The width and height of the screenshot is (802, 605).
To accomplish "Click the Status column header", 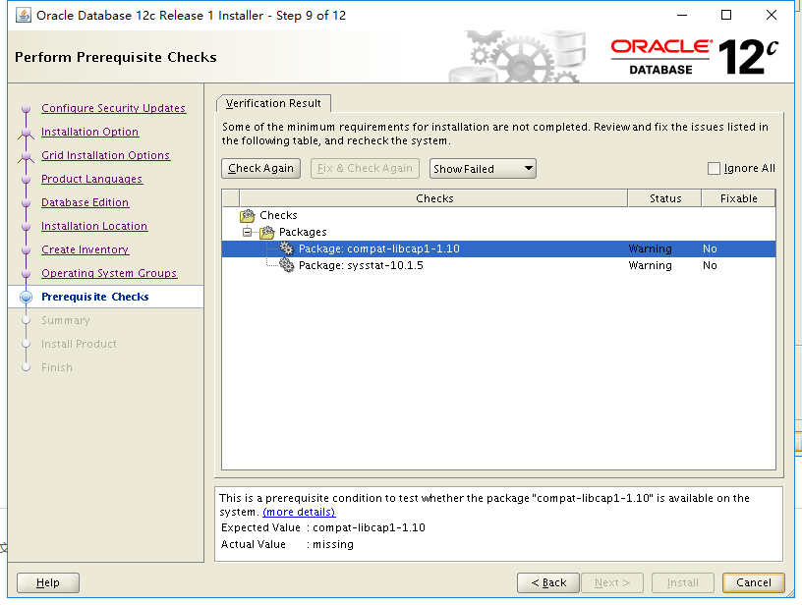I will click(x=665, y=198).
